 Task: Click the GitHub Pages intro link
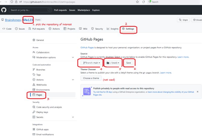pos(87,47)
